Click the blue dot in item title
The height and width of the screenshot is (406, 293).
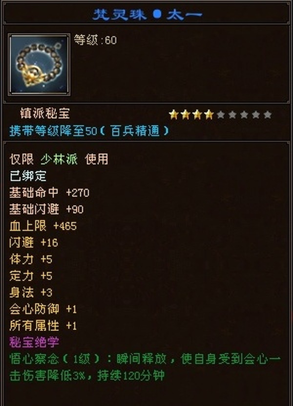point(157,14)
